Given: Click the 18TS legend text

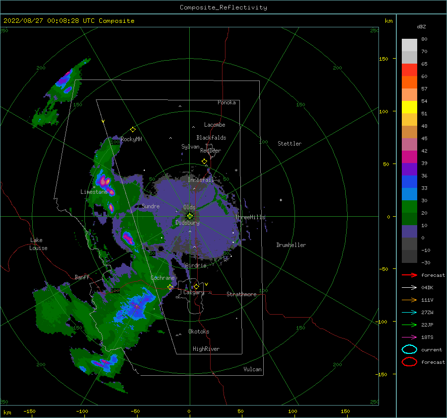Looking at the screenshot, I should coord(427,337).
